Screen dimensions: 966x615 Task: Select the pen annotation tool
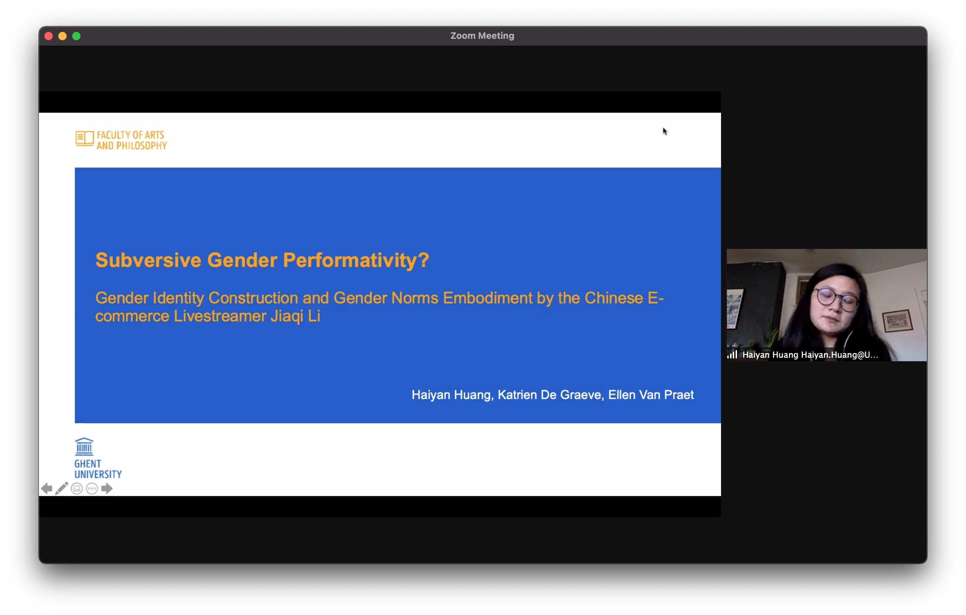[x=61, y=488]
